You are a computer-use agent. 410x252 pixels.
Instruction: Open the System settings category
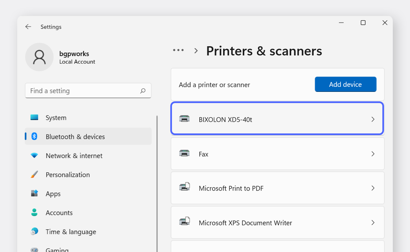point(56,118)
